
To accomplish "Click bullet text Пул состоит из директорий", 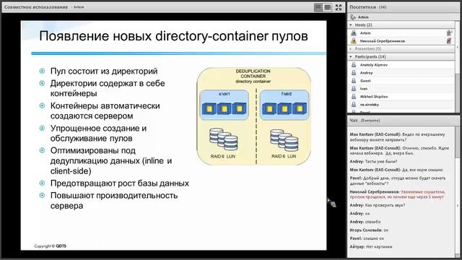I will click(104, 71).
